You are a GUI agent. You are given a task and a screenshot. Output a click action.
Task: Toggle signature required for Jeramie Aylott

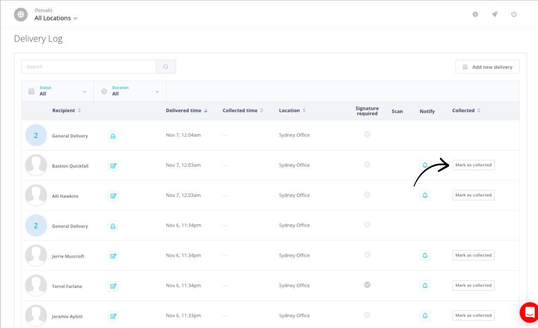[x=367, y=314]
